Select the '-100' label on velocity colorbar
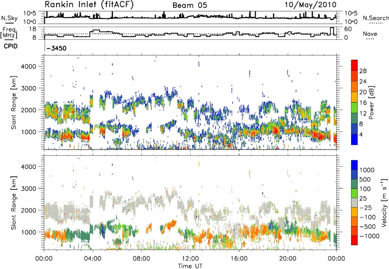Screen dimensions: 389x269 [368, 217]
